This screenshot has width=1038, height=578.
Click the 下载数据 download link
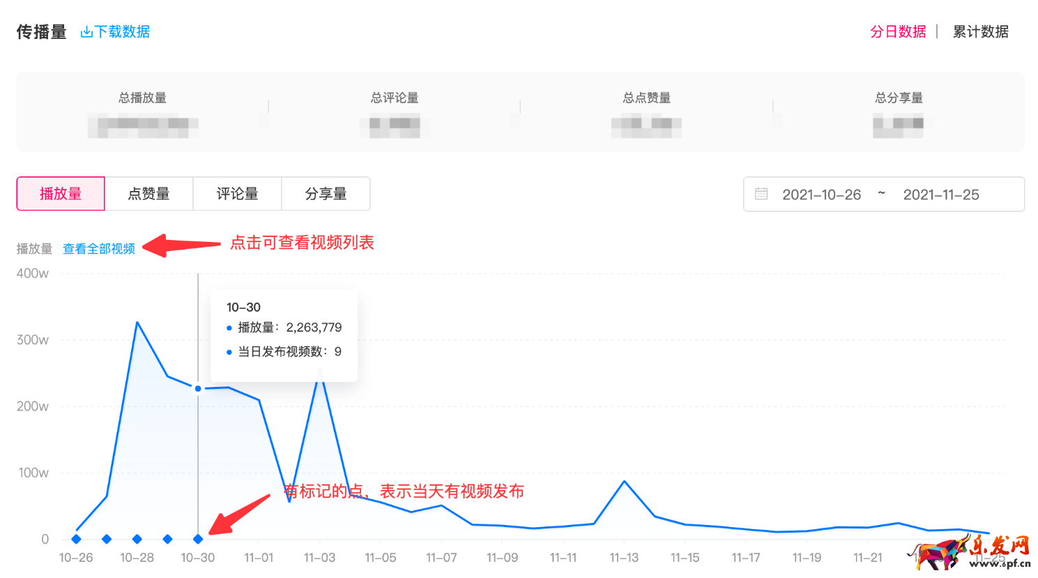115,31
